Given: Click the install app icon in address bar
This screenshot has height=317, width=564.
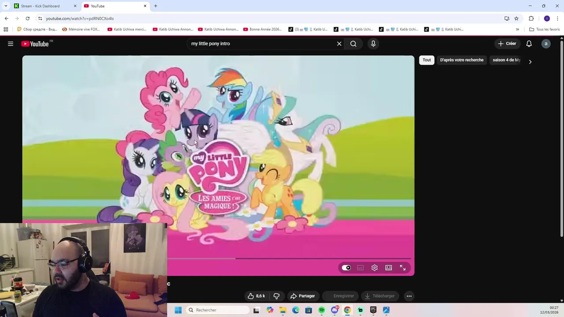Looking at the screenshot, I should 507,18.
